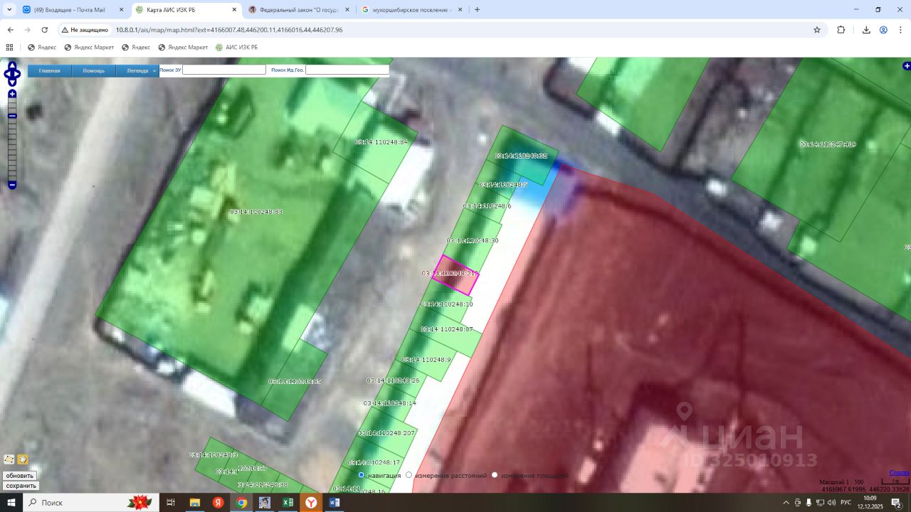Select the "измерение расстояний" radio option
Screen dimensions: 911x512
pos(409,475)
